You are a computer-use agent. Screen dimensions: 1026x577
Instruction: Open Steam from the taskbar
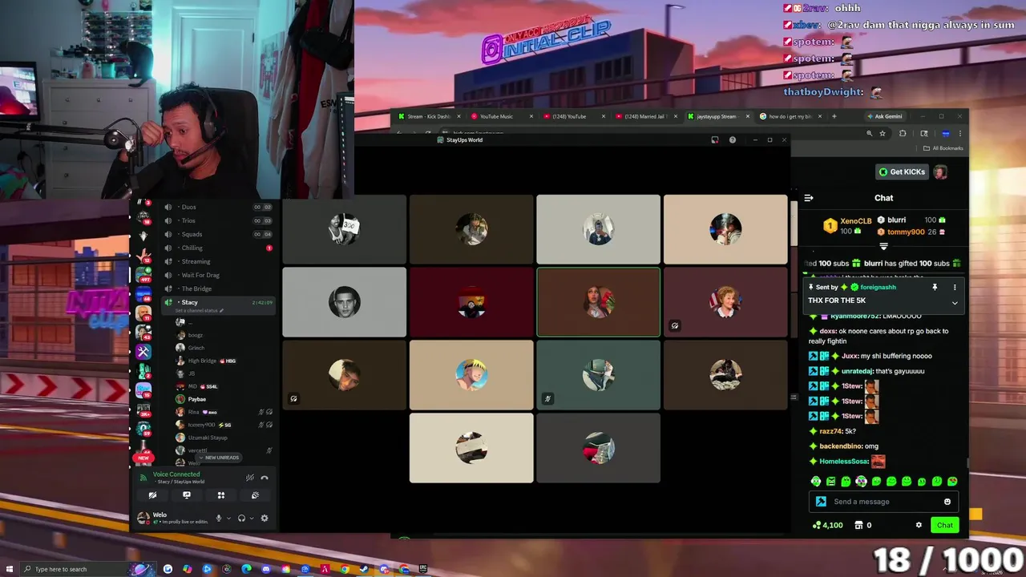(364, 569)
